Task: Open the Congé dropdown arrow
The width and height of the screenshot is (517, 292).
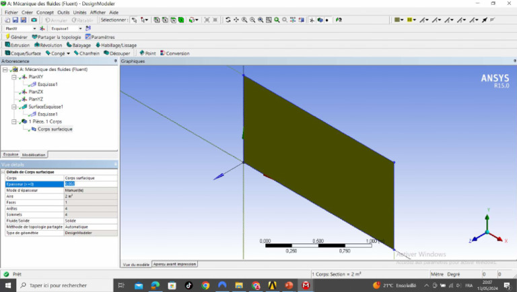Action: click(x=68, y=53)
